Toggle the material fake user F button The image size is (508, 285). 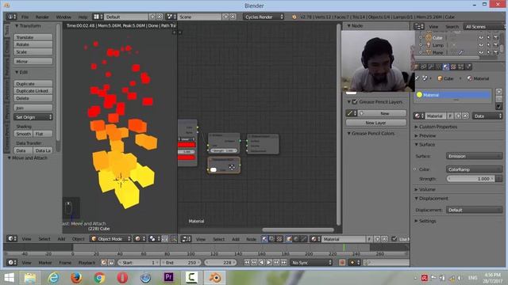point(450,116)
